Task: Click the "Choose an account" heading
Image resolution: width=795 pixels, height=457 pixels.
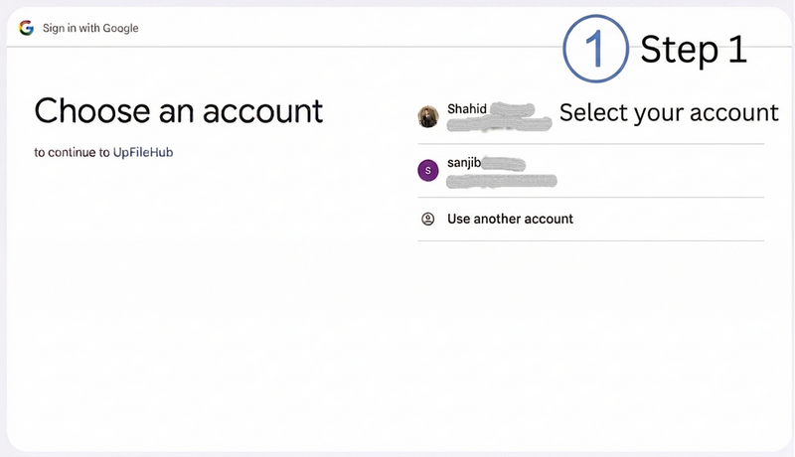Action: point(179,110)
